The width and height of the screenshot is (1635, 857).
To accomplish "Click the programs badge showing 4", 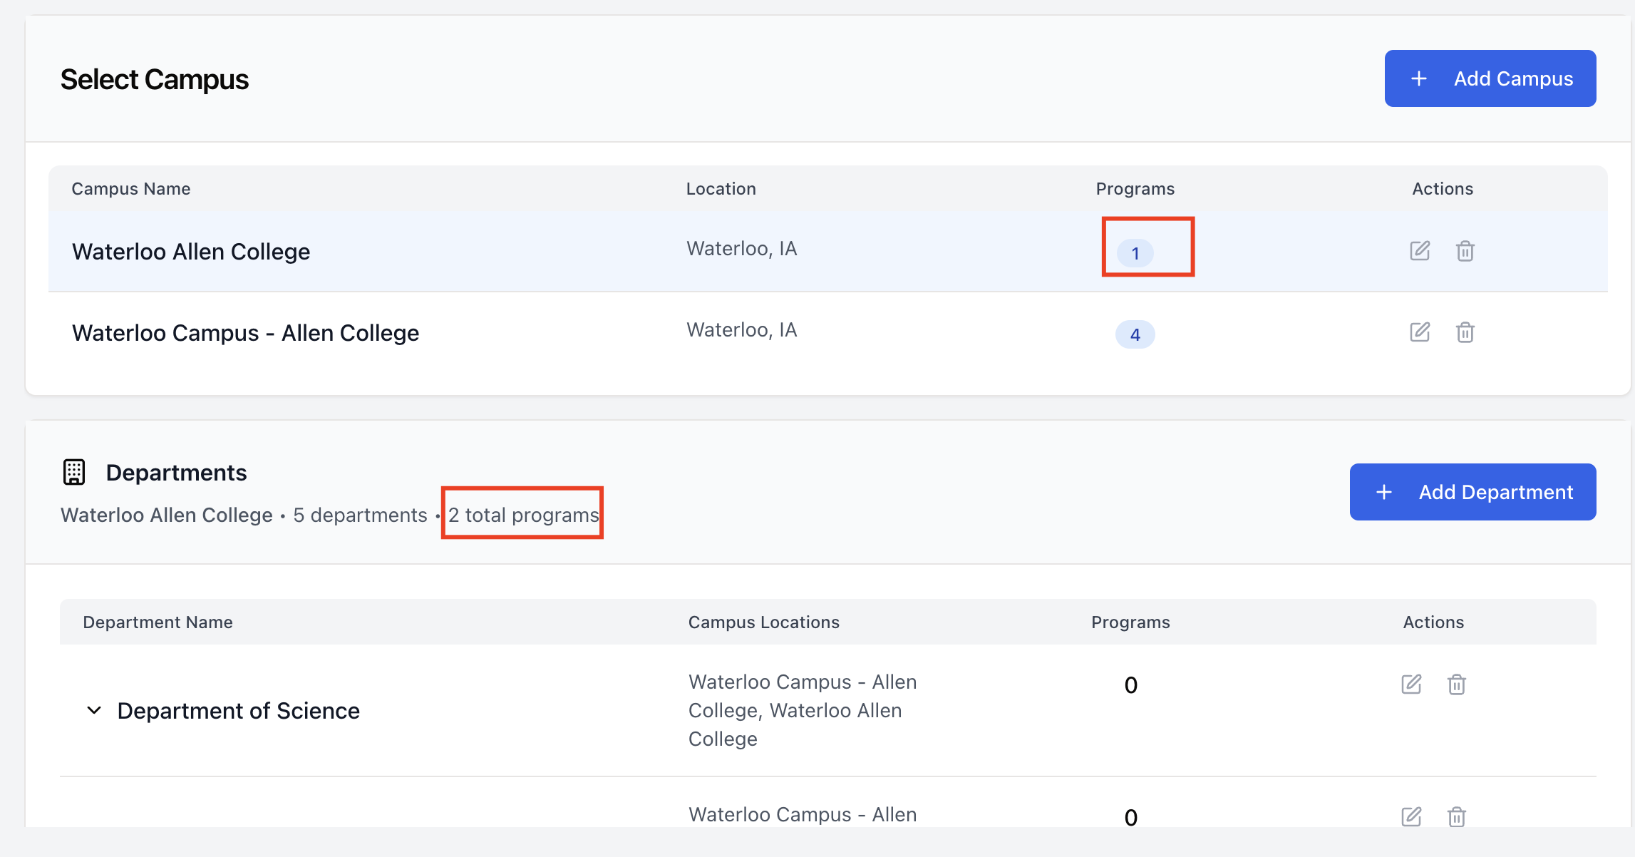I will pyautogui.click(x=1135, y=334).
